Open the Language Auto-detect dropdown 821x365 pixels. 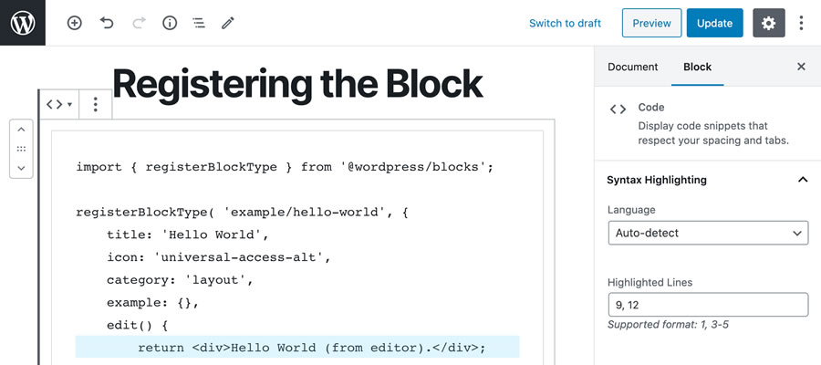coord(708,233)
